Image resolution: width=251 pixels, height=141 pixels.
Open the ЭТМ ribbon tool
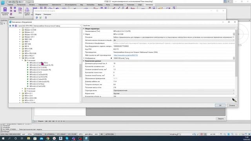pos(20,11)
